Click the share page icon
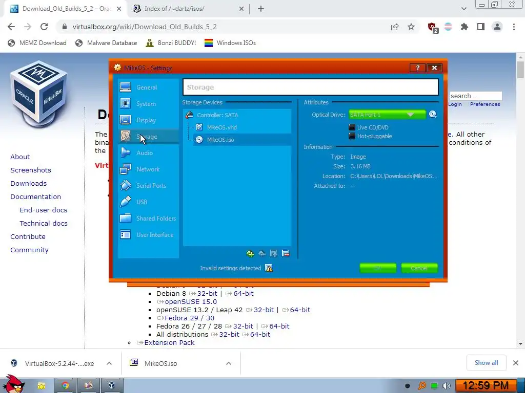The height and width of the screenshot is (393, 525). tap(395, 27)
